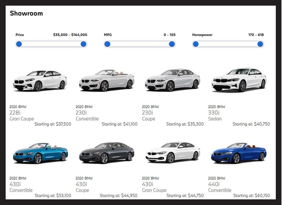Click the Starting at: $60,150 price
This screenshot has height=205, width=282.
[x=252, y=195]
